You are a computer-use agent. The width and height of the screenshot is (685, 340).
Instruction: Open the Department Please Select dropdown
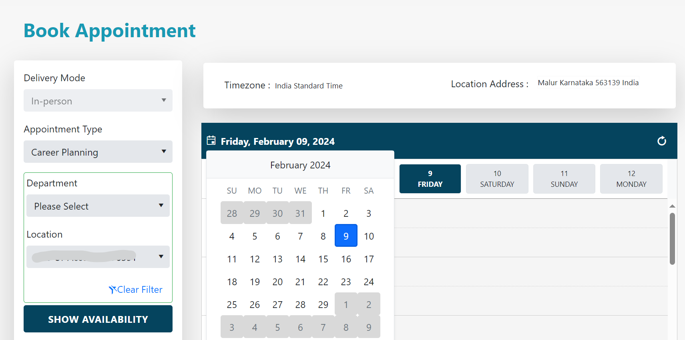98,206
